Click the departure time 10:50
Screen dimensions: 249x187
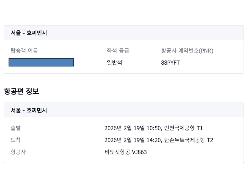point(154,128)
